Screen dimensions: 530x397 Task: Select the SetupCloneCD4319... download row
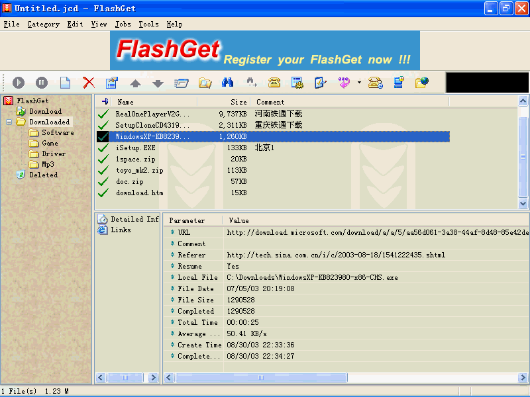pyautogui.click(x=273, y=125)
